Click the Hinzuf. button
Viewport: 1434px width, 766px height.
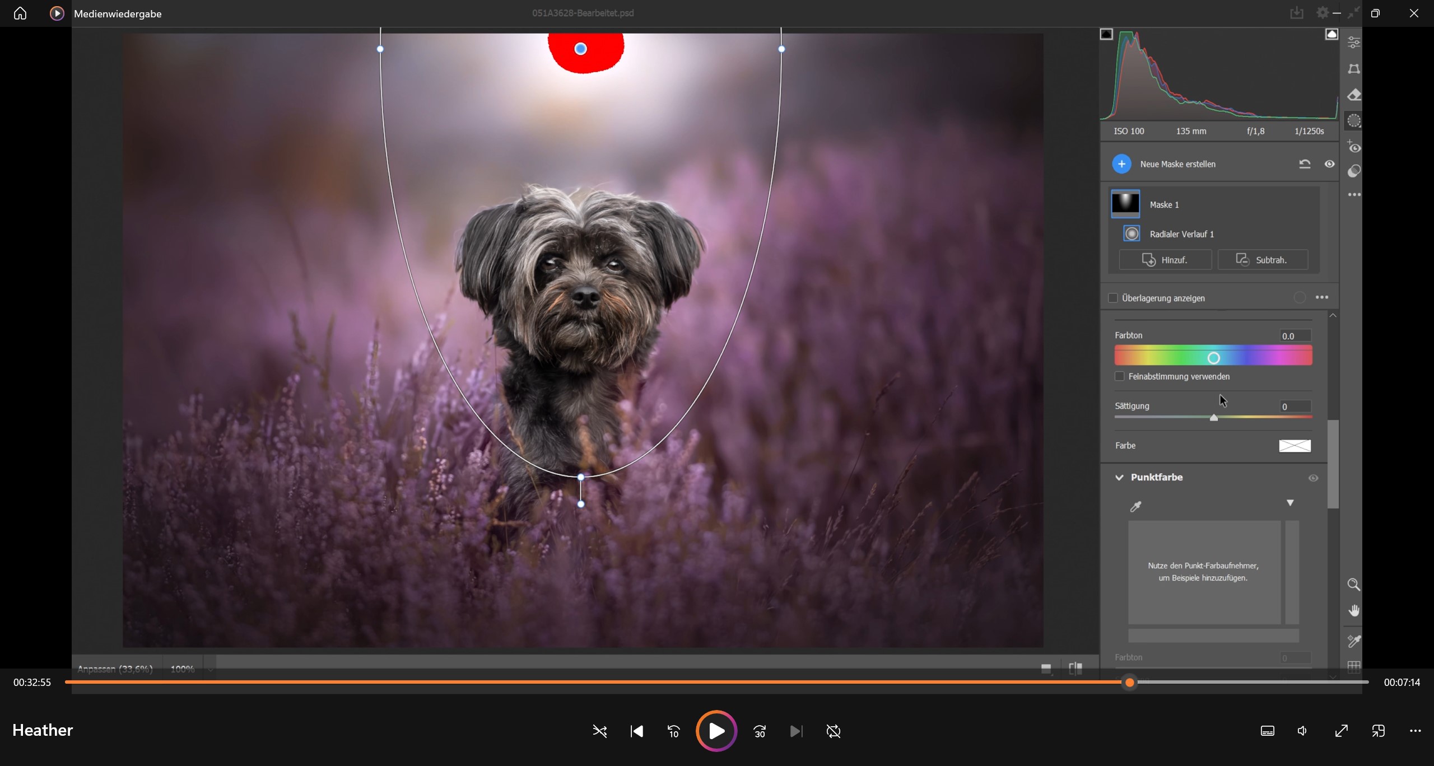pyautogui.click(x=1165, y=260)
